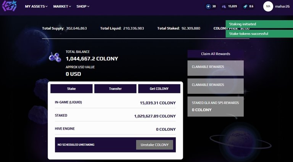Click the purple COLONY orbs icon beside Total Balance
The height and width of the screenshot is (162, 293).
coord(55,57)
